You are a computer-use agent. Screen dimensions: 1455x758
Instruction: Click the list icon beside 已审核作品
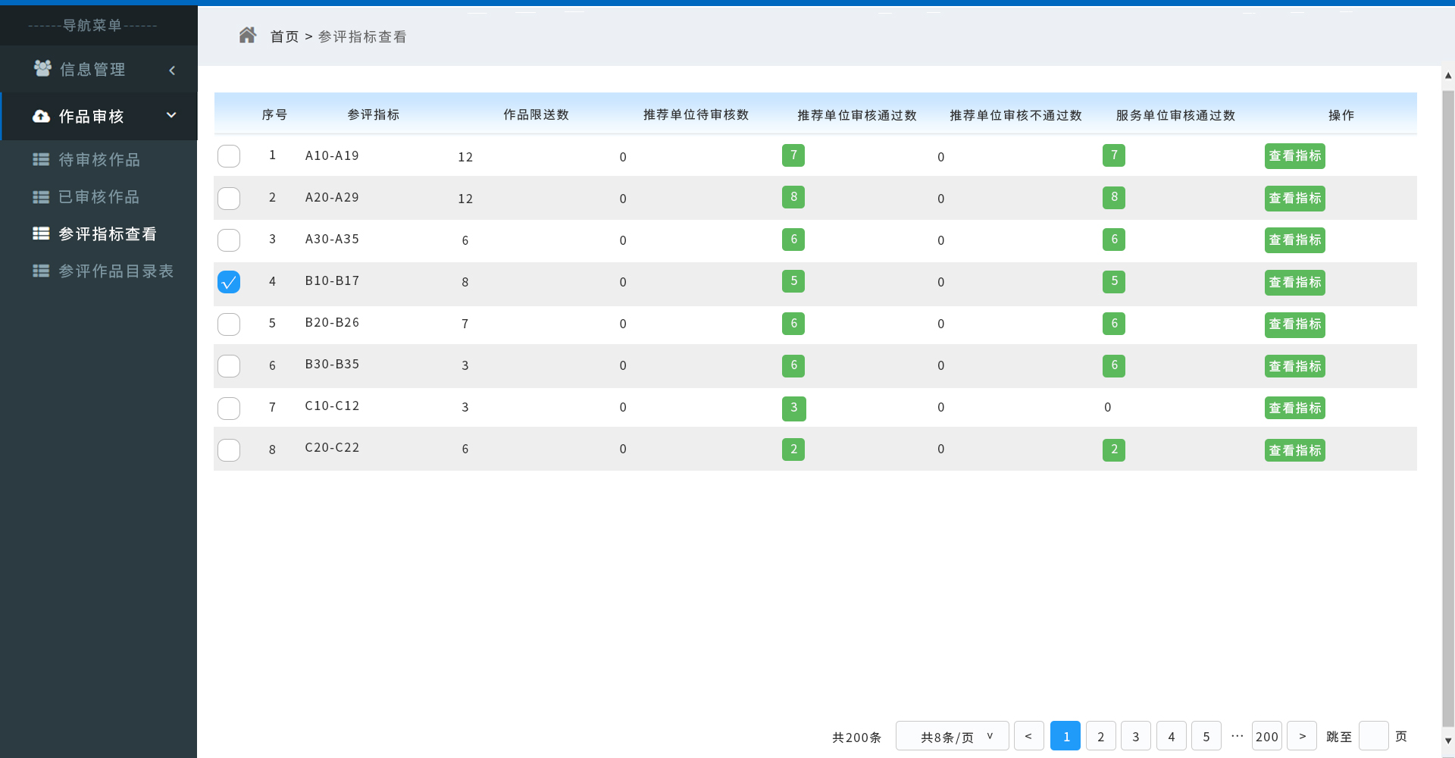tap(41, 197)
